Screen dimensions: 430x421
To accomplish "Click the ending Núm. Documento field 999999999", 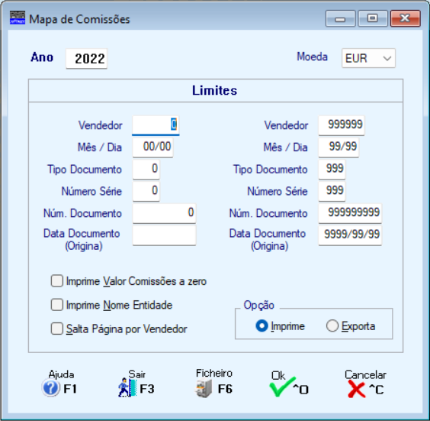I will (x=350, y=213).
